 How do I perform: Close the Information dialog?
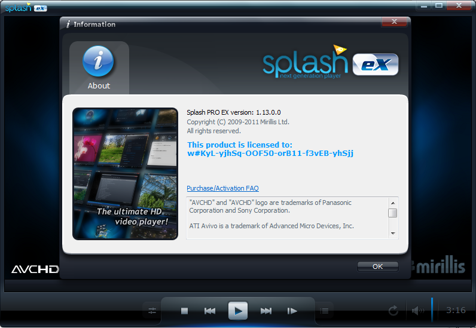pos(394,22)
